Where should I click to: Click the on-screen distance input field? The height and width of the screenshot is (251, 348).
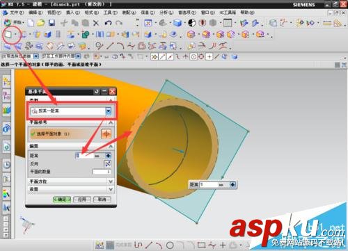pos(209,185)
